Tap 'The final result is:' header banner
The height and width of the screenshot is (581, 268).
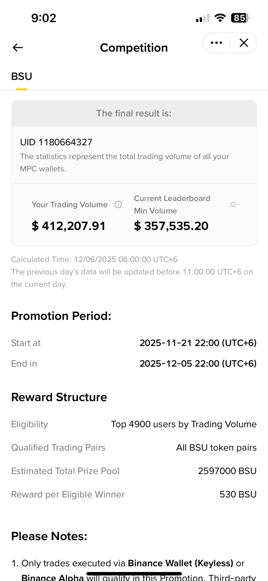click(134, 113)
